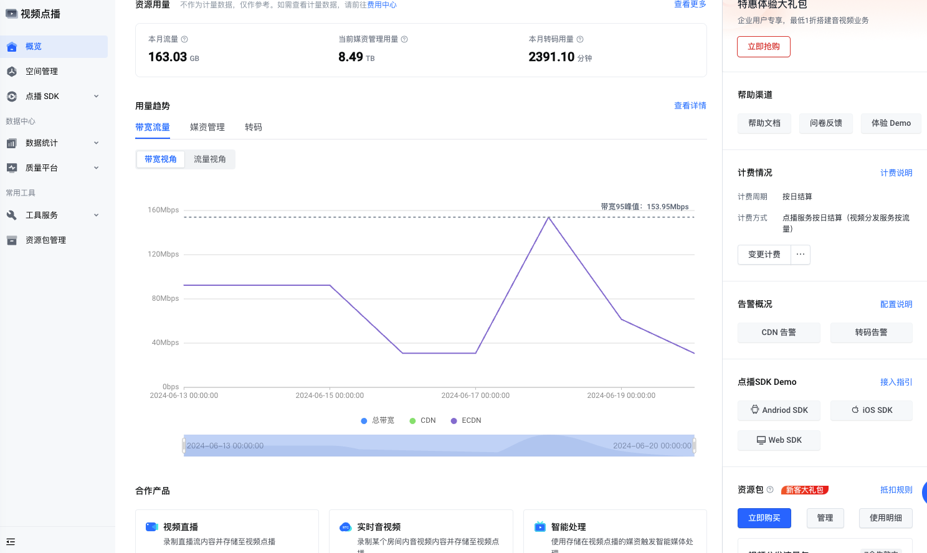
Task: Click the 使用明细 button
Action: (886, 518)
